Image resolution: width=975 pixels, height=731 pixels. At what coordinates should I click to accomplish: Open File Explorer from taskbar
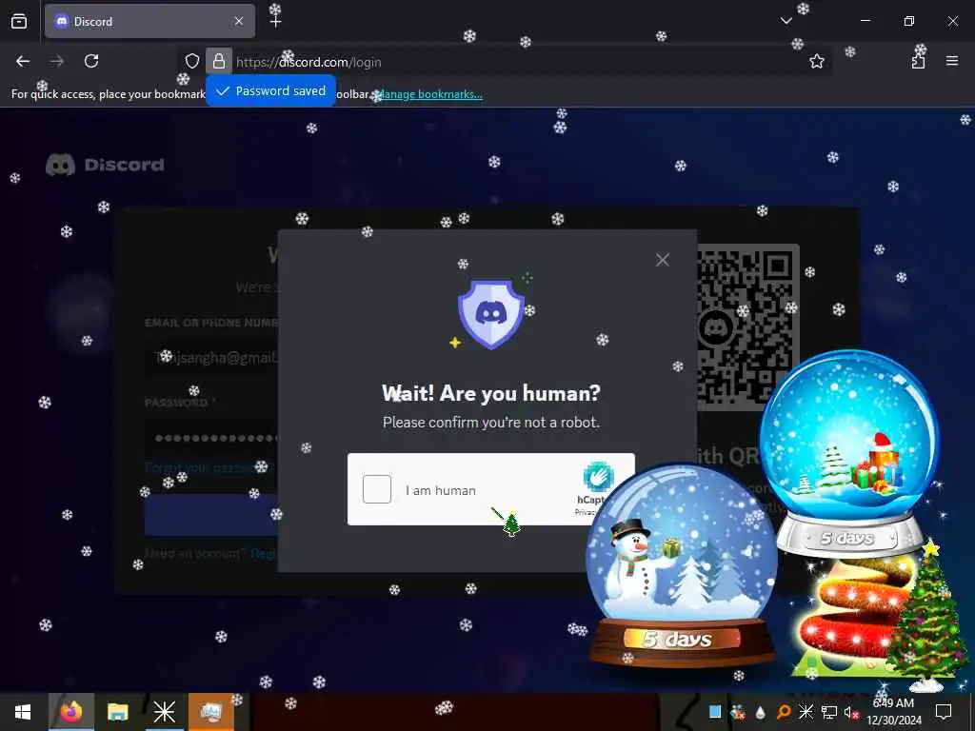click(117, 712)
